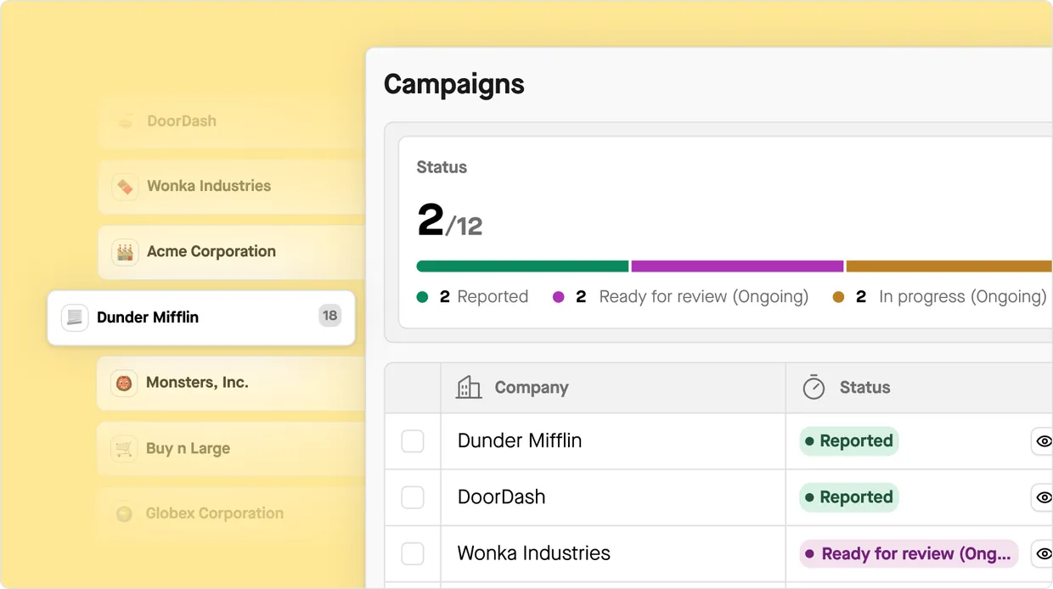Select Monsters, Inc. in the sidebar list

(x=197, y=383)
